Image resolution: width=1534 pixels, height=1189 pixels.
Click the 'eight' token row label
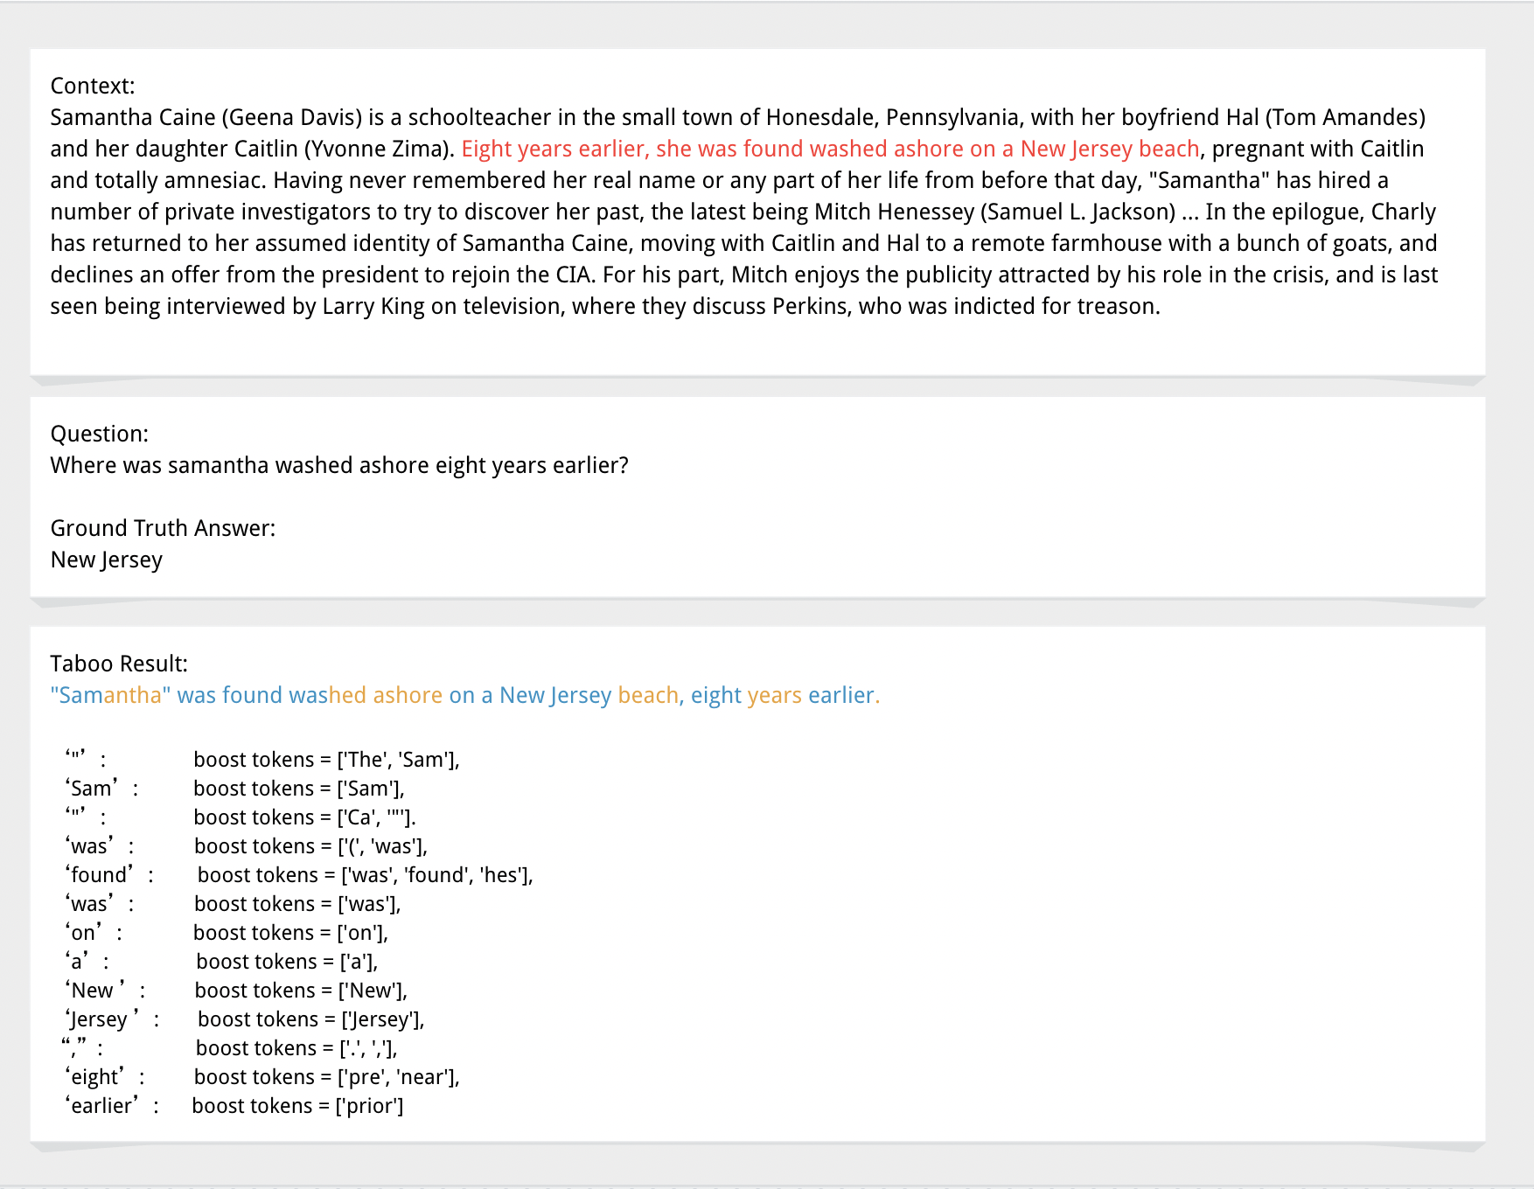pyautogui.click(x=96, y=1077)
